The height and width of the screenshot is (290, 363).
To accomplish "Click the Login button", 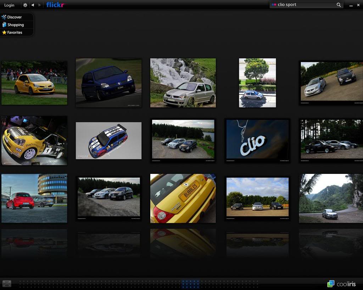I will click(9, 5).
